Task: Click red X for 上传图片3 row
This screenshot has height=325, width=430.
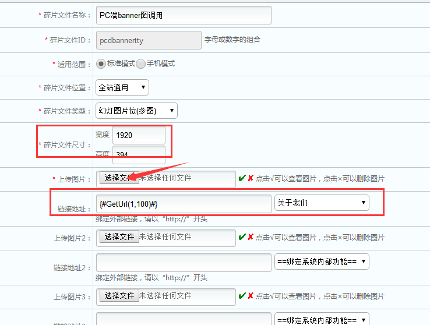Action: pos(251,296)
